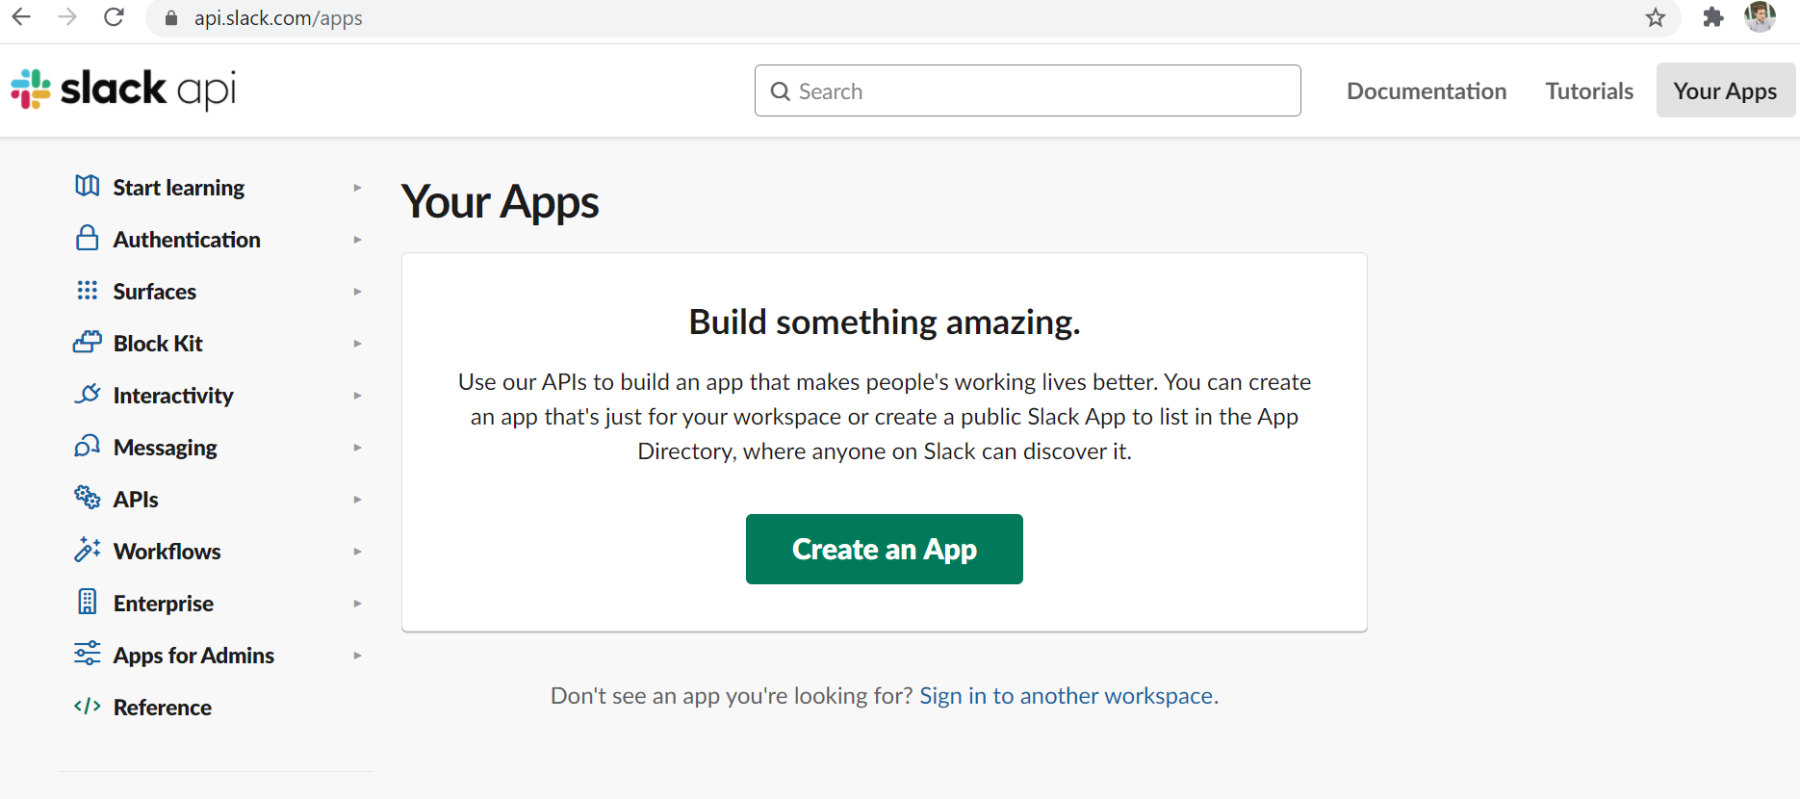
Task: Expand the Start learning section arrow
Action: (357, 188)
